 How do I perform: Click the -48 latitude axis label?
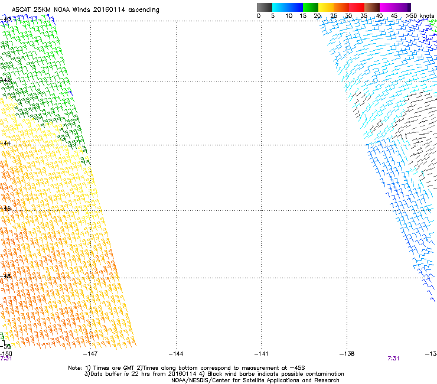(5, 276)
